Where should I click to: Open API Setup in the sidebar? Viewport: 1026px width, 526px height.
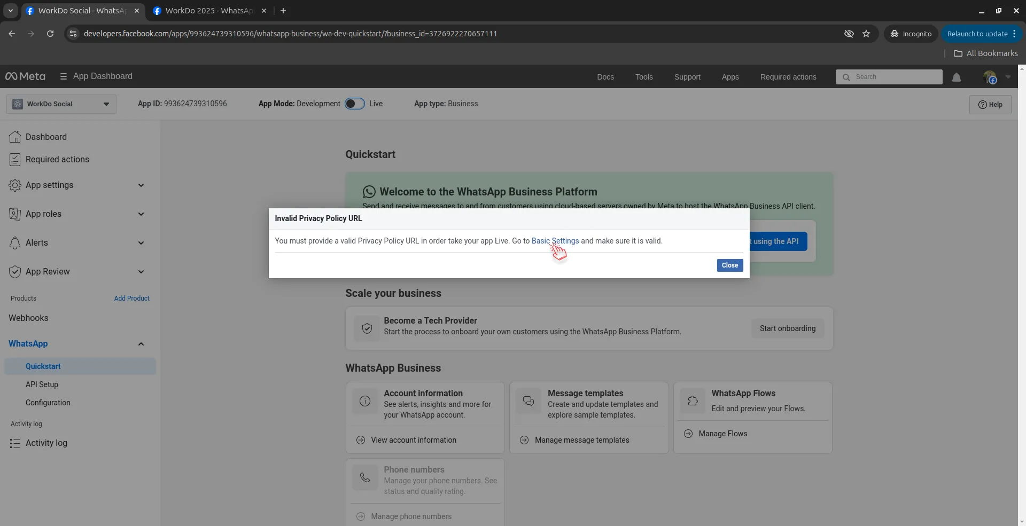coord(42,384)
